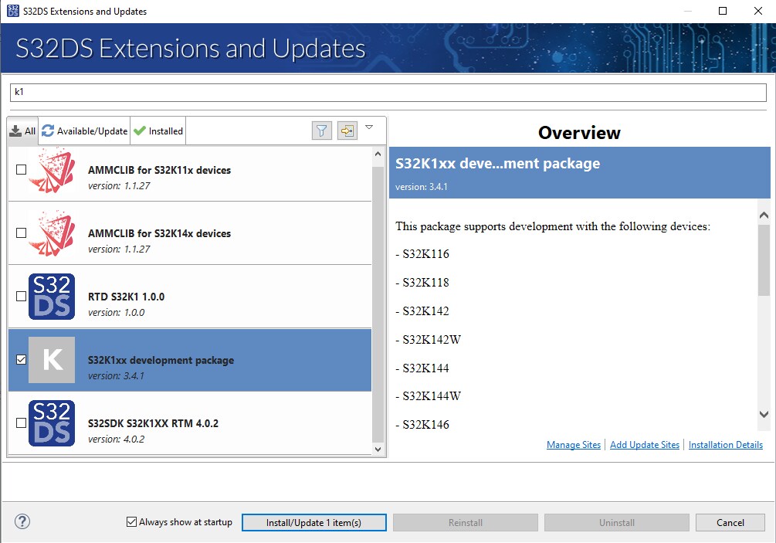Click the S32K1xx development package K icon
Screen dimensions: 776x543
click(x=52, y=360)
